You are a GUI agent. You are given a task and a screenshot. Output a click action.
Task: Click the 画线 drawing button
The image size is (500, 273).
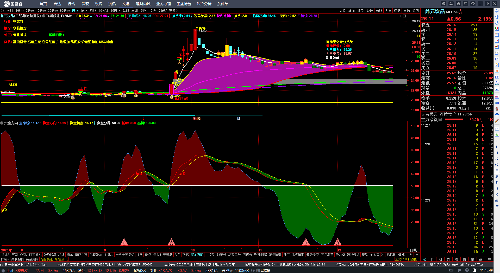coord(379,11)
